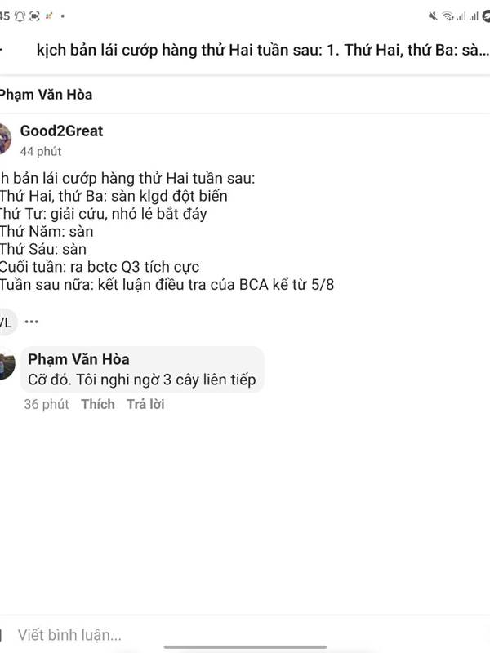Reply to comment with Trả lời
The width and height of the screenshot is (490, 653).
(x=145, y=404)
